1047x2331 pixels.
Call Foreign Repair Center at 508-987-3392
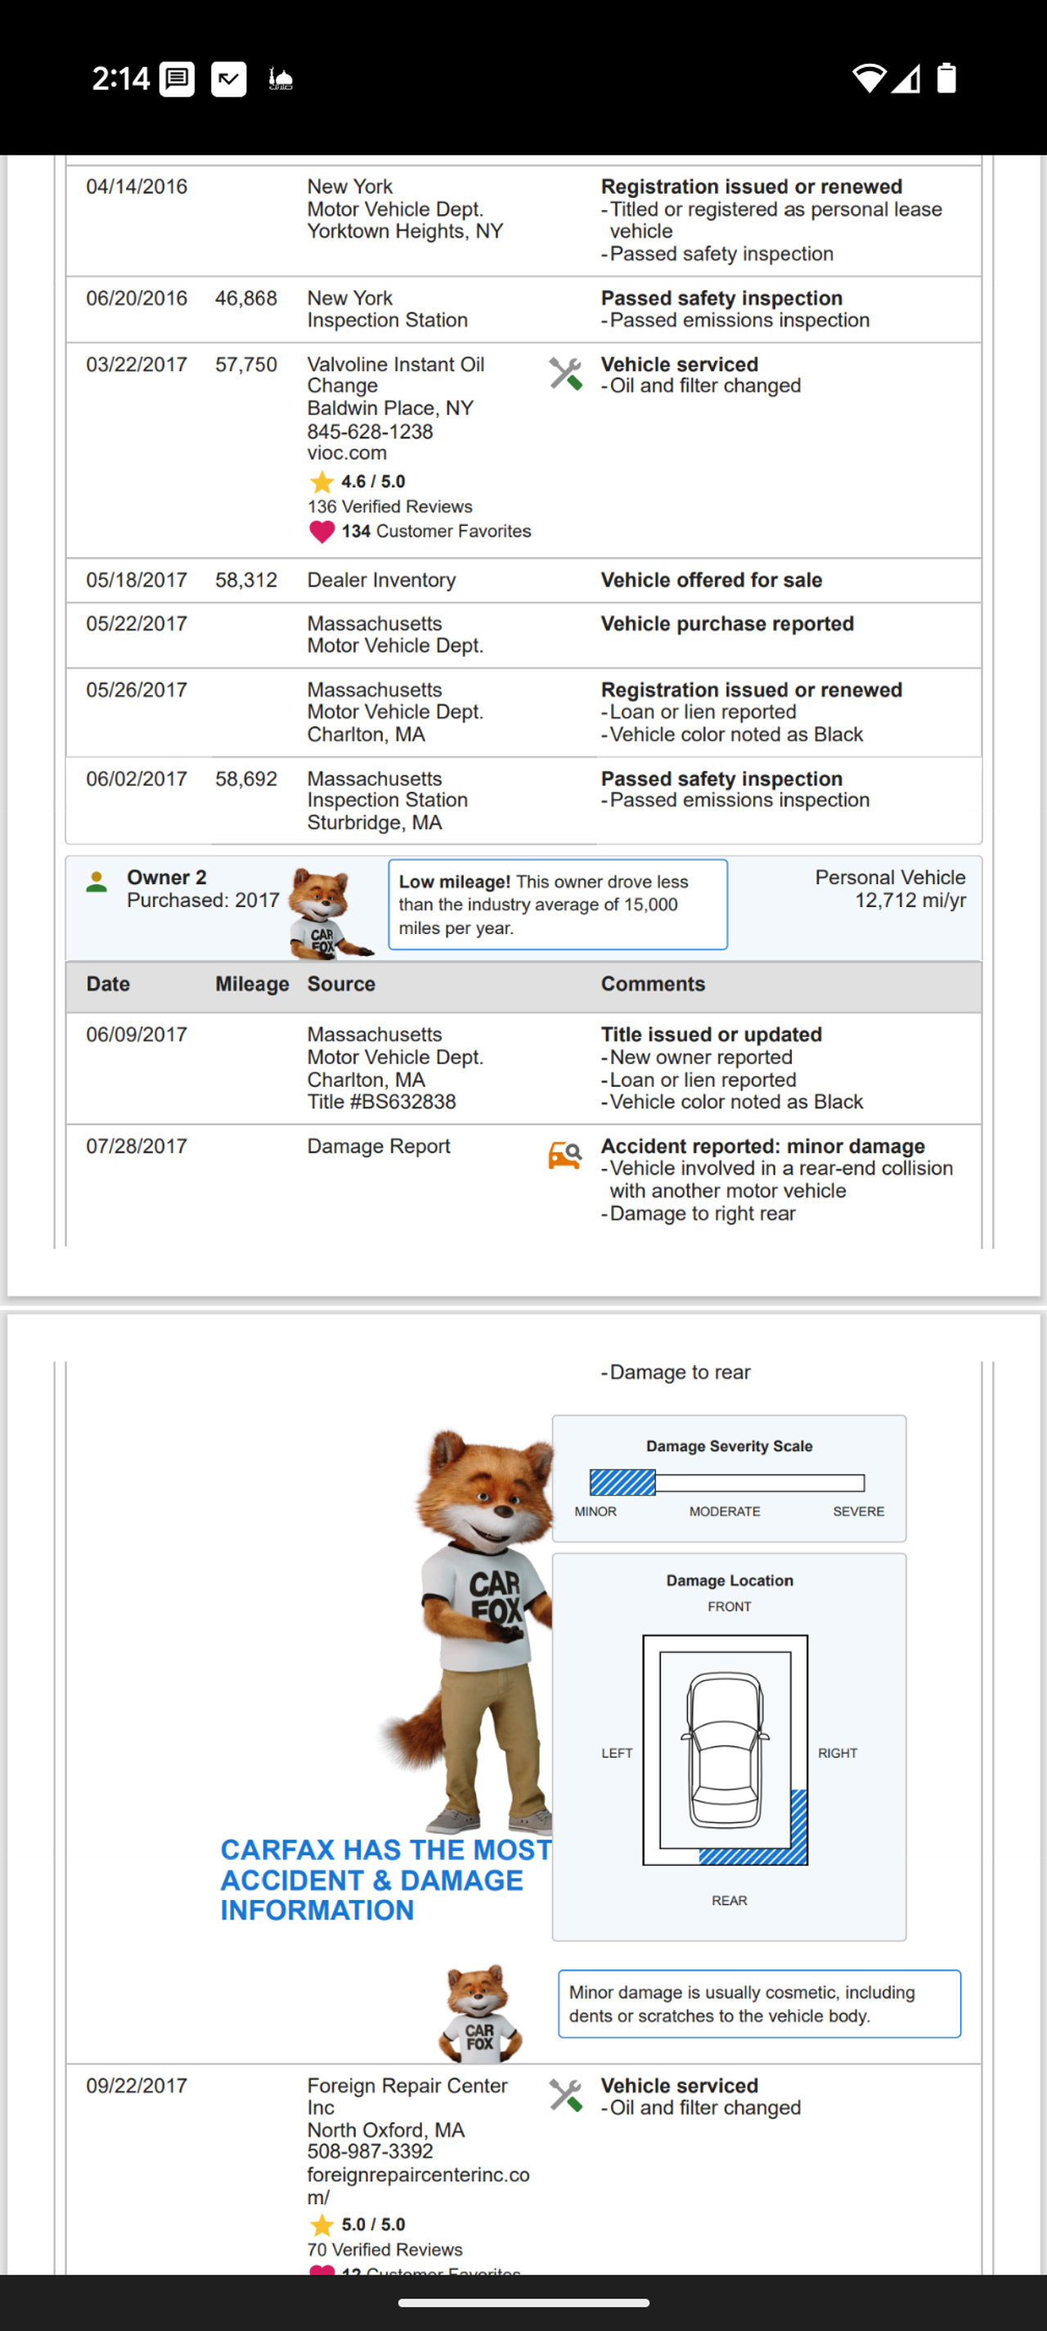[370, 2151]
